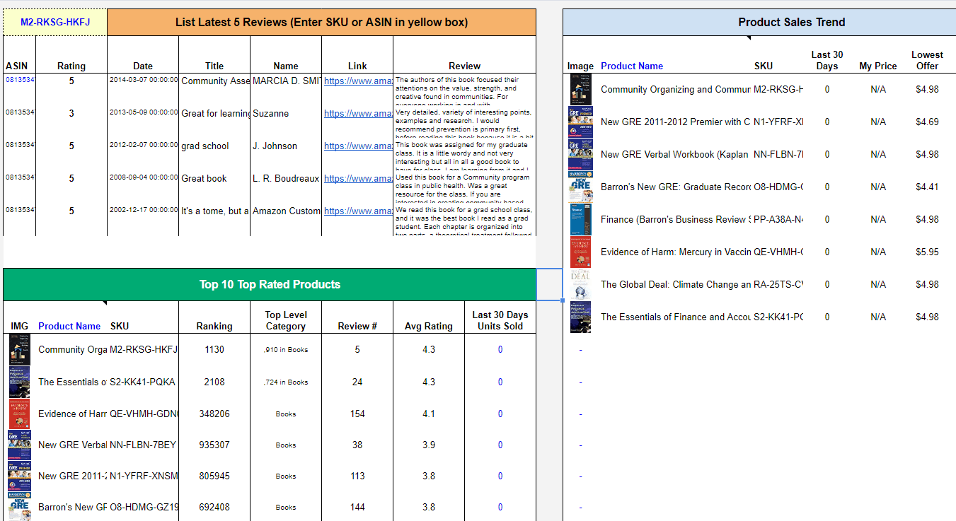
Task: Open Amazon link for L. R. Boudreaux's review
Action: coord(358,179)
